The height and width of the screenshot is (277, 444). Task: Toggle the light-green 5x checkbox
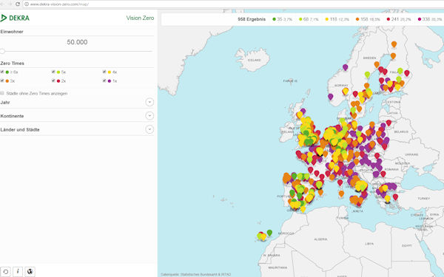coord(53,72)
